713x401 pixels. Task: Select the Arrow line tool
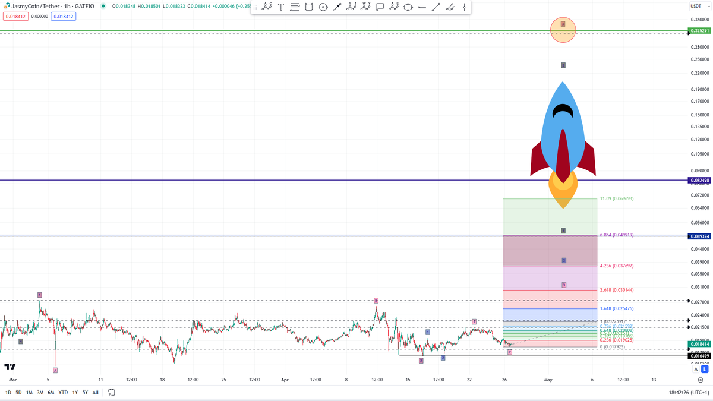337,7
